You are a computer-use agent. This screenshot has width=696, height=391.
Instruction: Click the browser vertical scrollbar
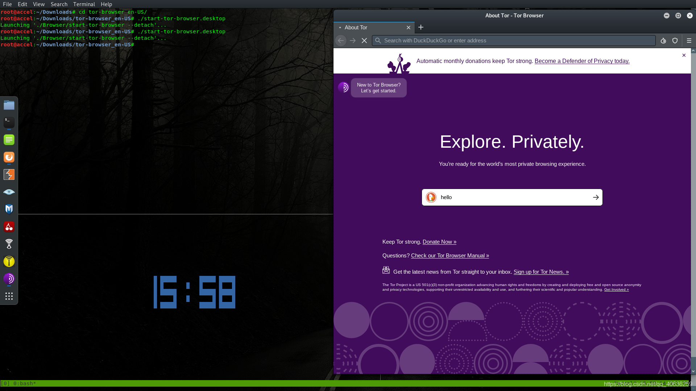[x=693, y=211]
